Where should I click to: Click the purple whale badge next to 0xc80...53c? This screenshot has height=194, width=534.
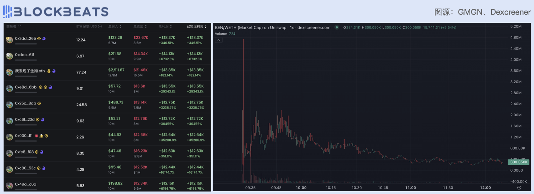pos(44,168)
